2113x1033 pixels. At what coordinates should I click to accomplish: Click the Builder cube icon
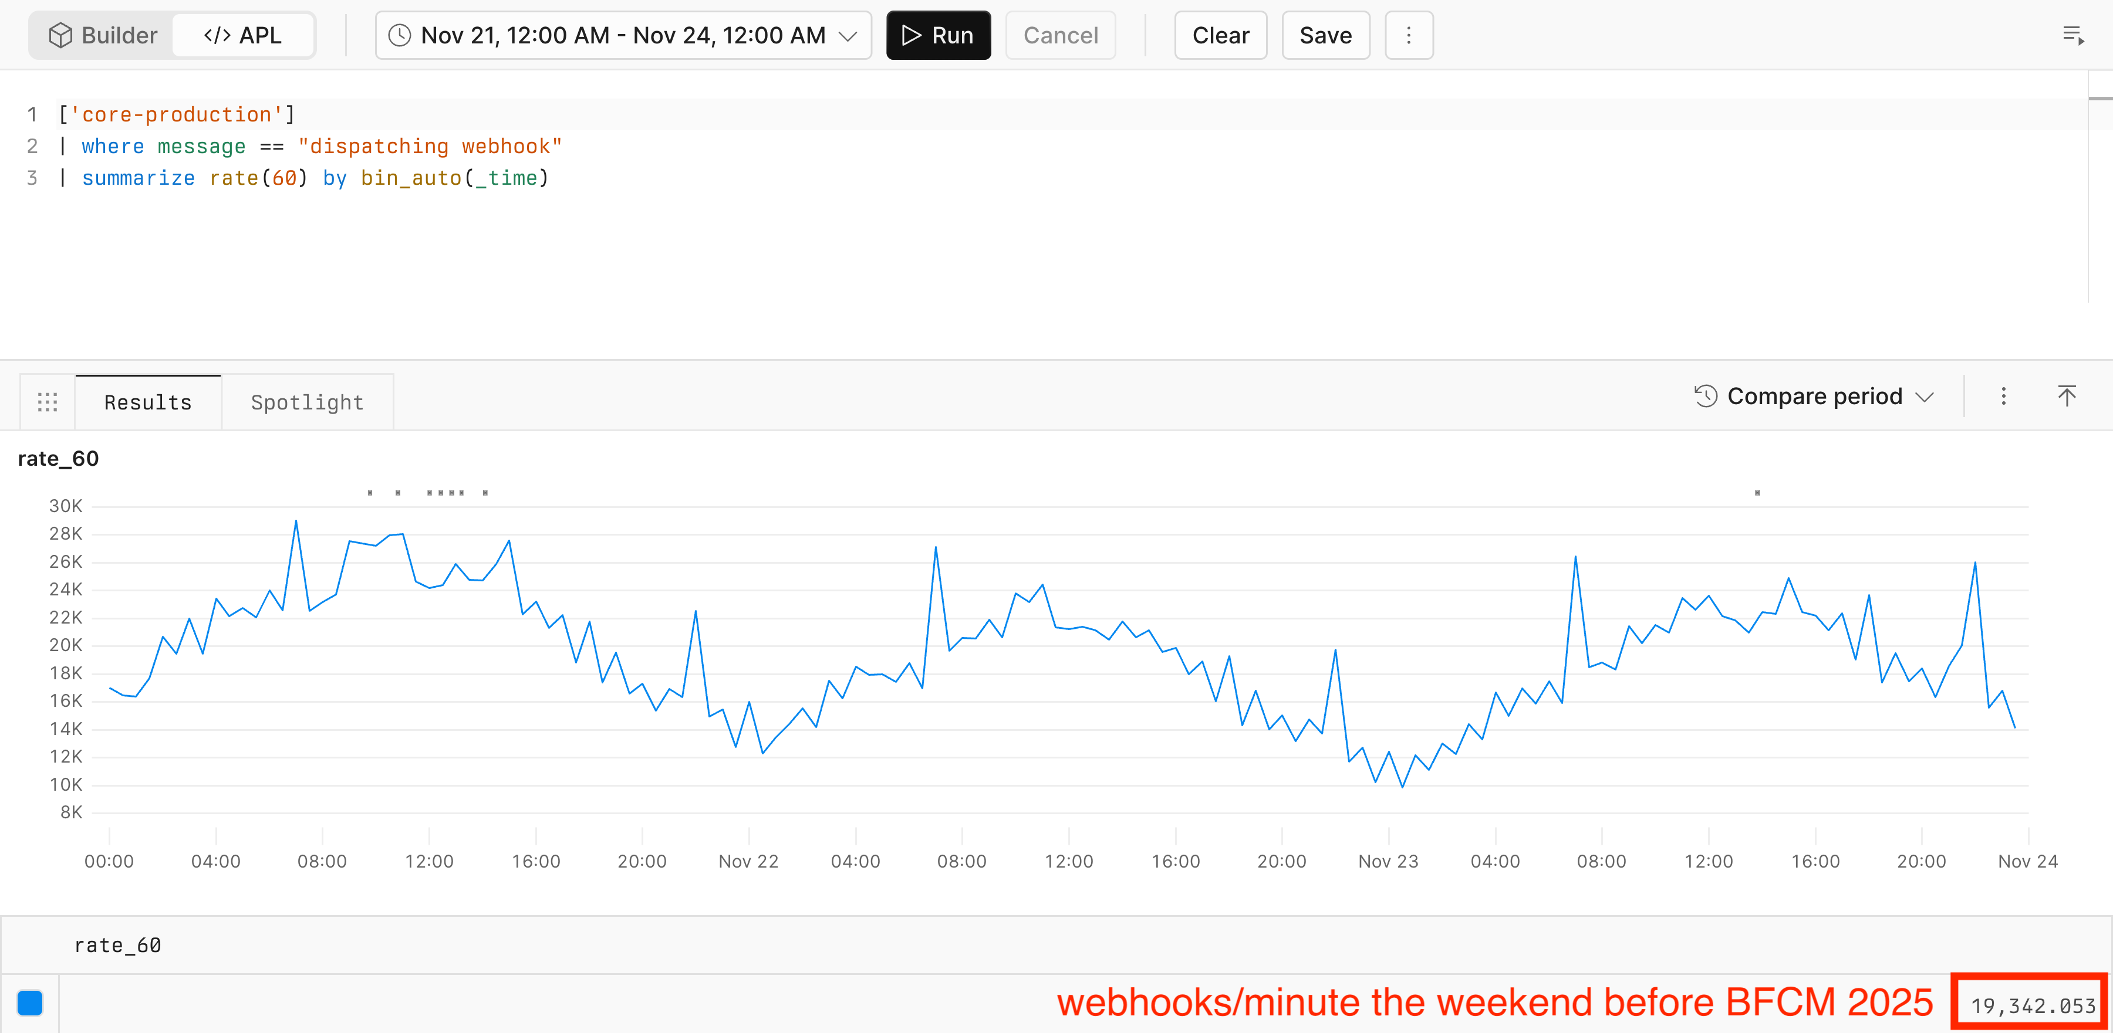60,35
